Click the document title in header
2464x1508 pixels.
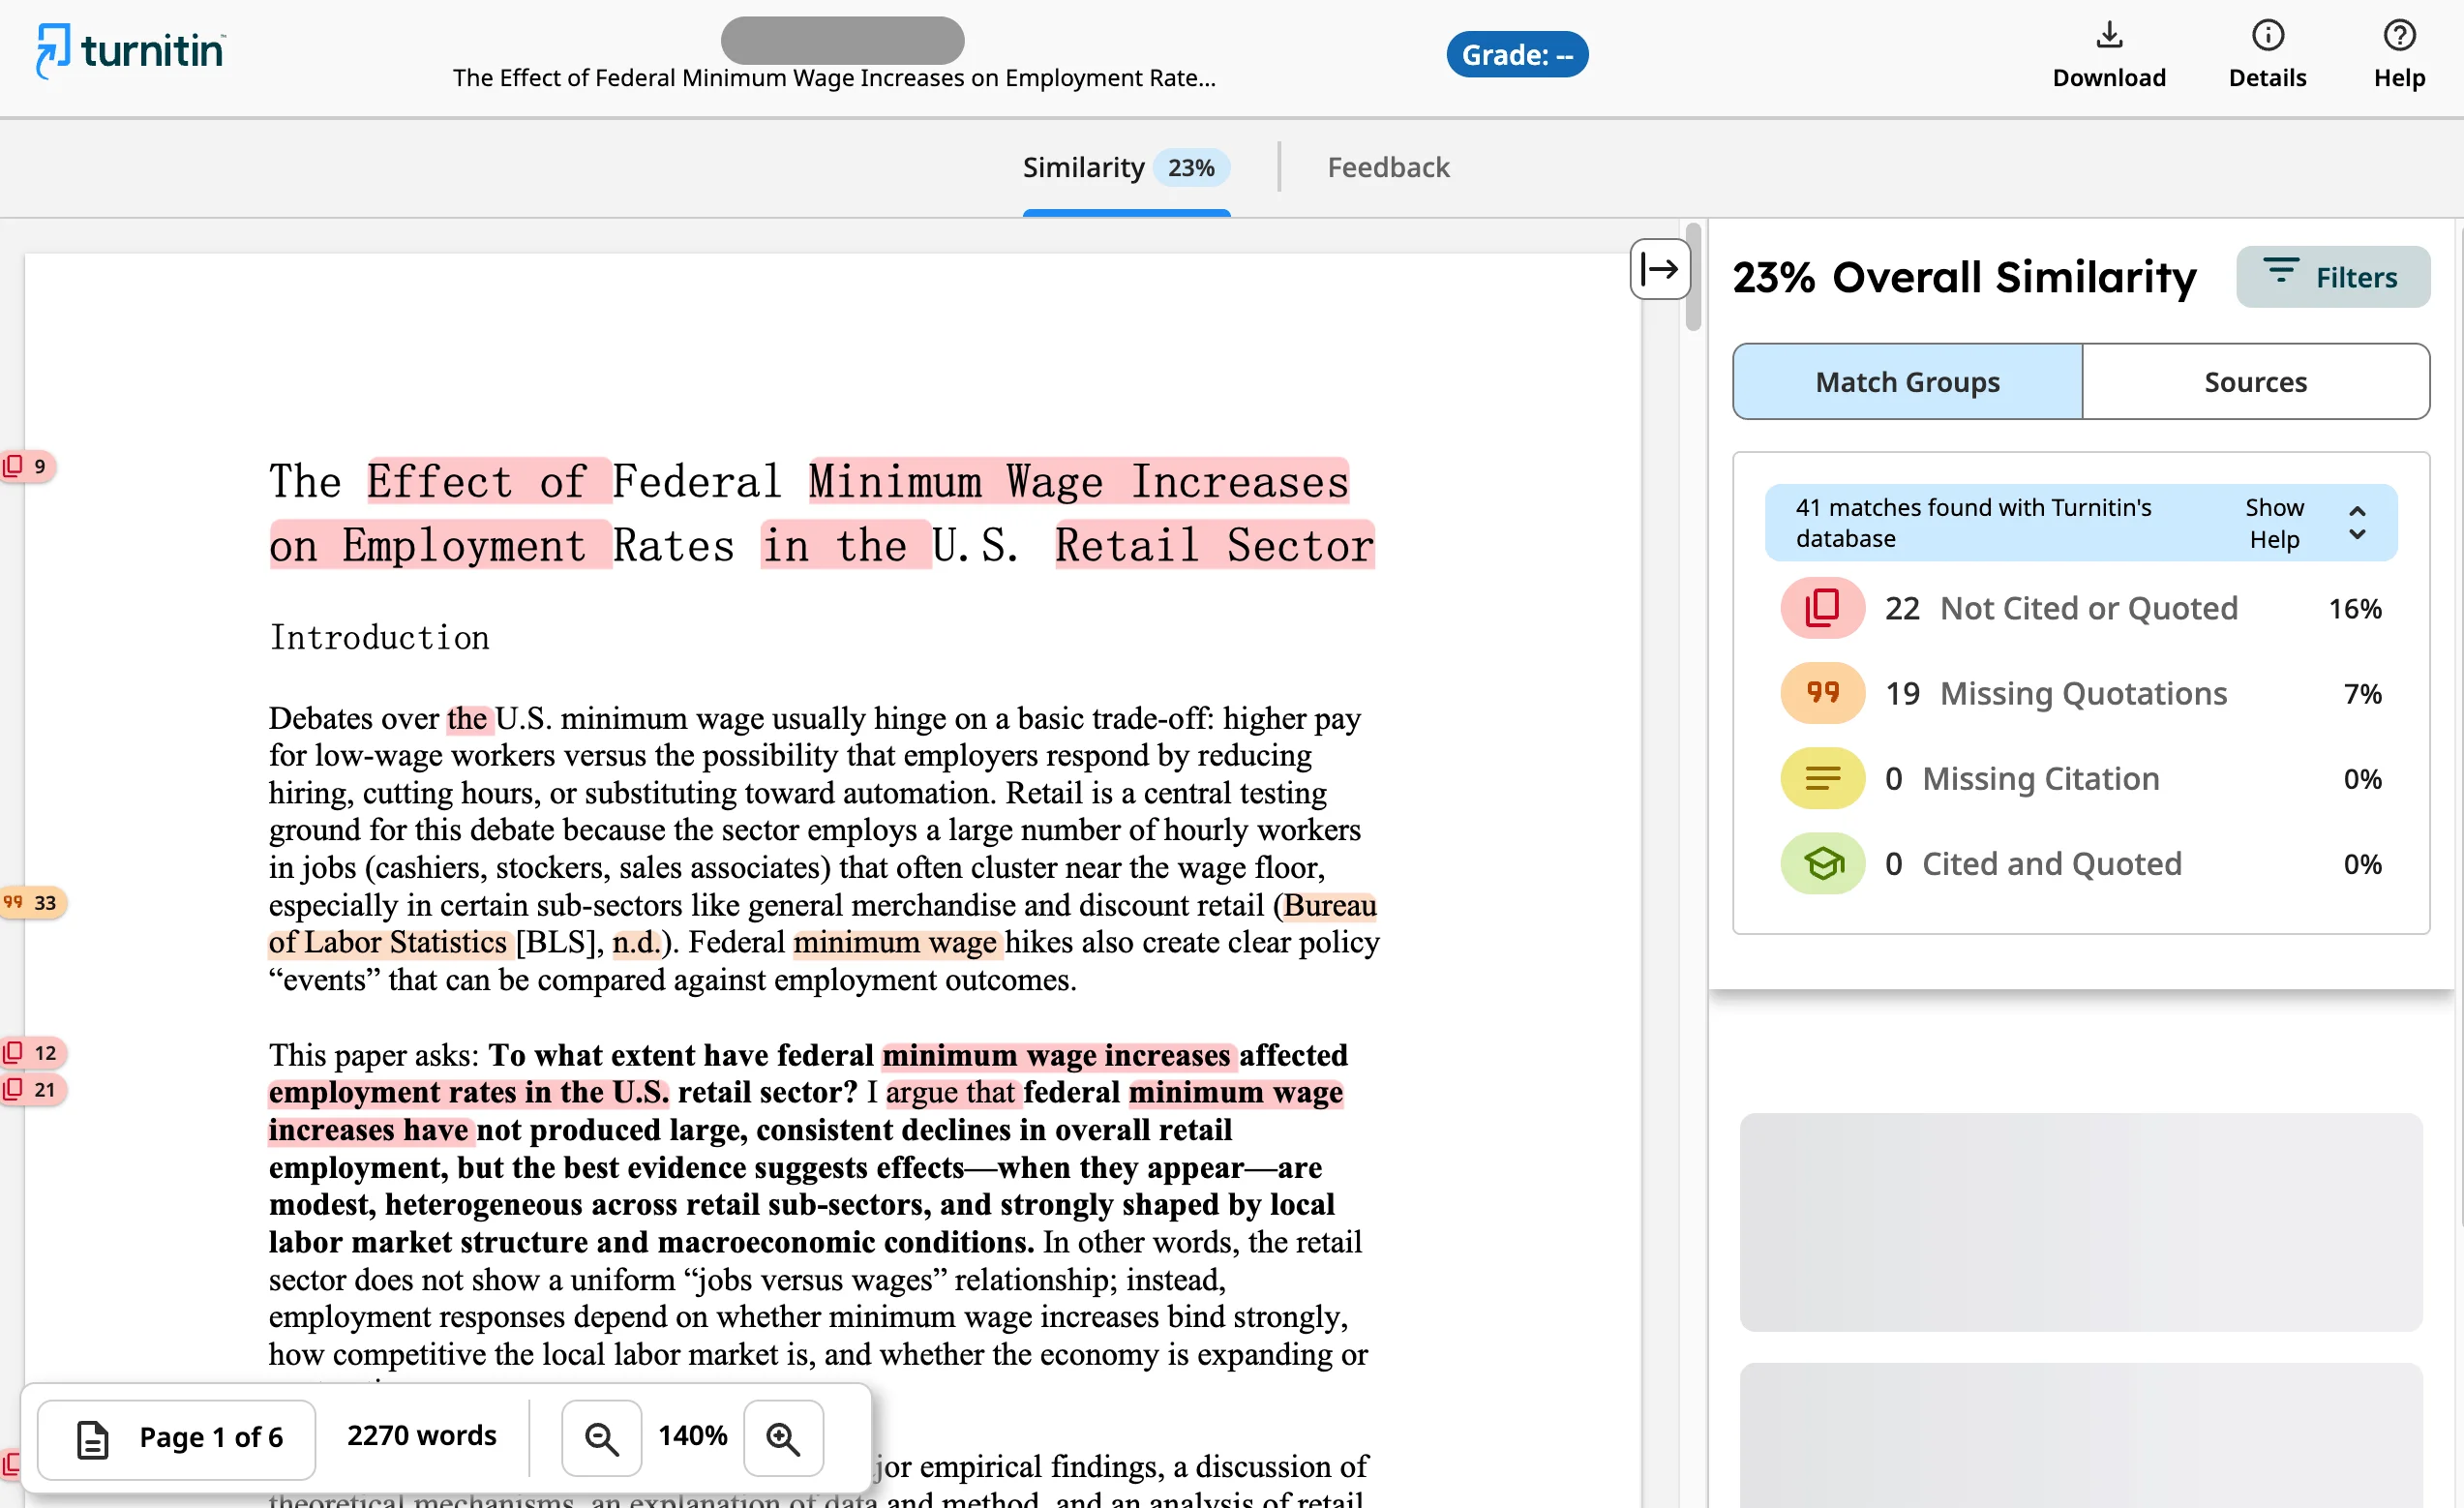tap(834, 78)
